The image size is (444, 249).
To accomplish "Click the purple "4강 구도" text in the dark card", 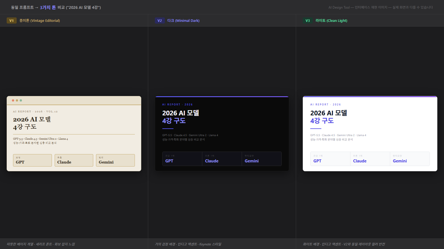I will [174, 121].
